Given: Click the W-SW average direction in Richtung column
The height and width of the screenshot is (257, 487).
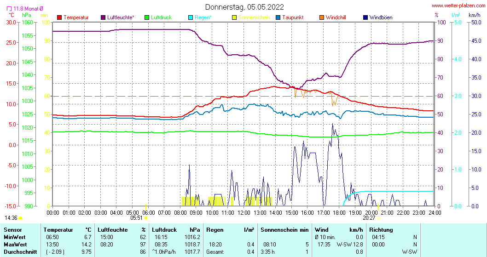Looking at the screenshot, I should (410, 252).
